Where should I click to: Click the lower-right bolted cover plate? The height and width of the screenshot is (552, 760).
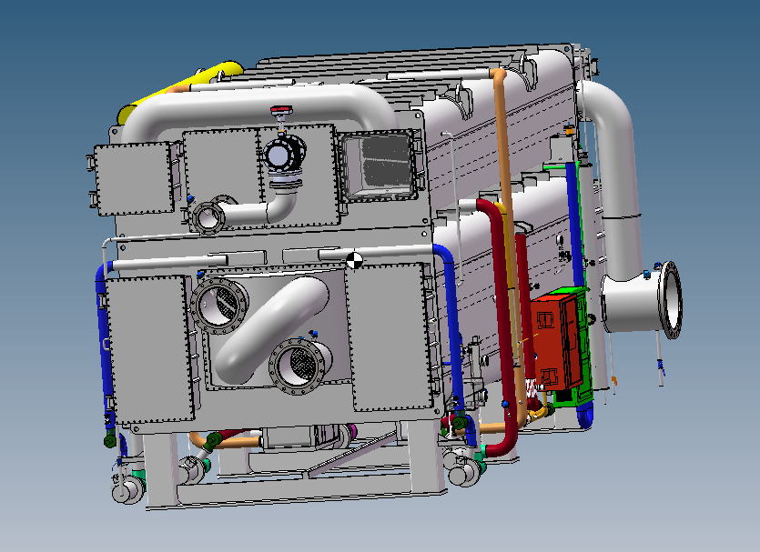(x=390, y=336)
